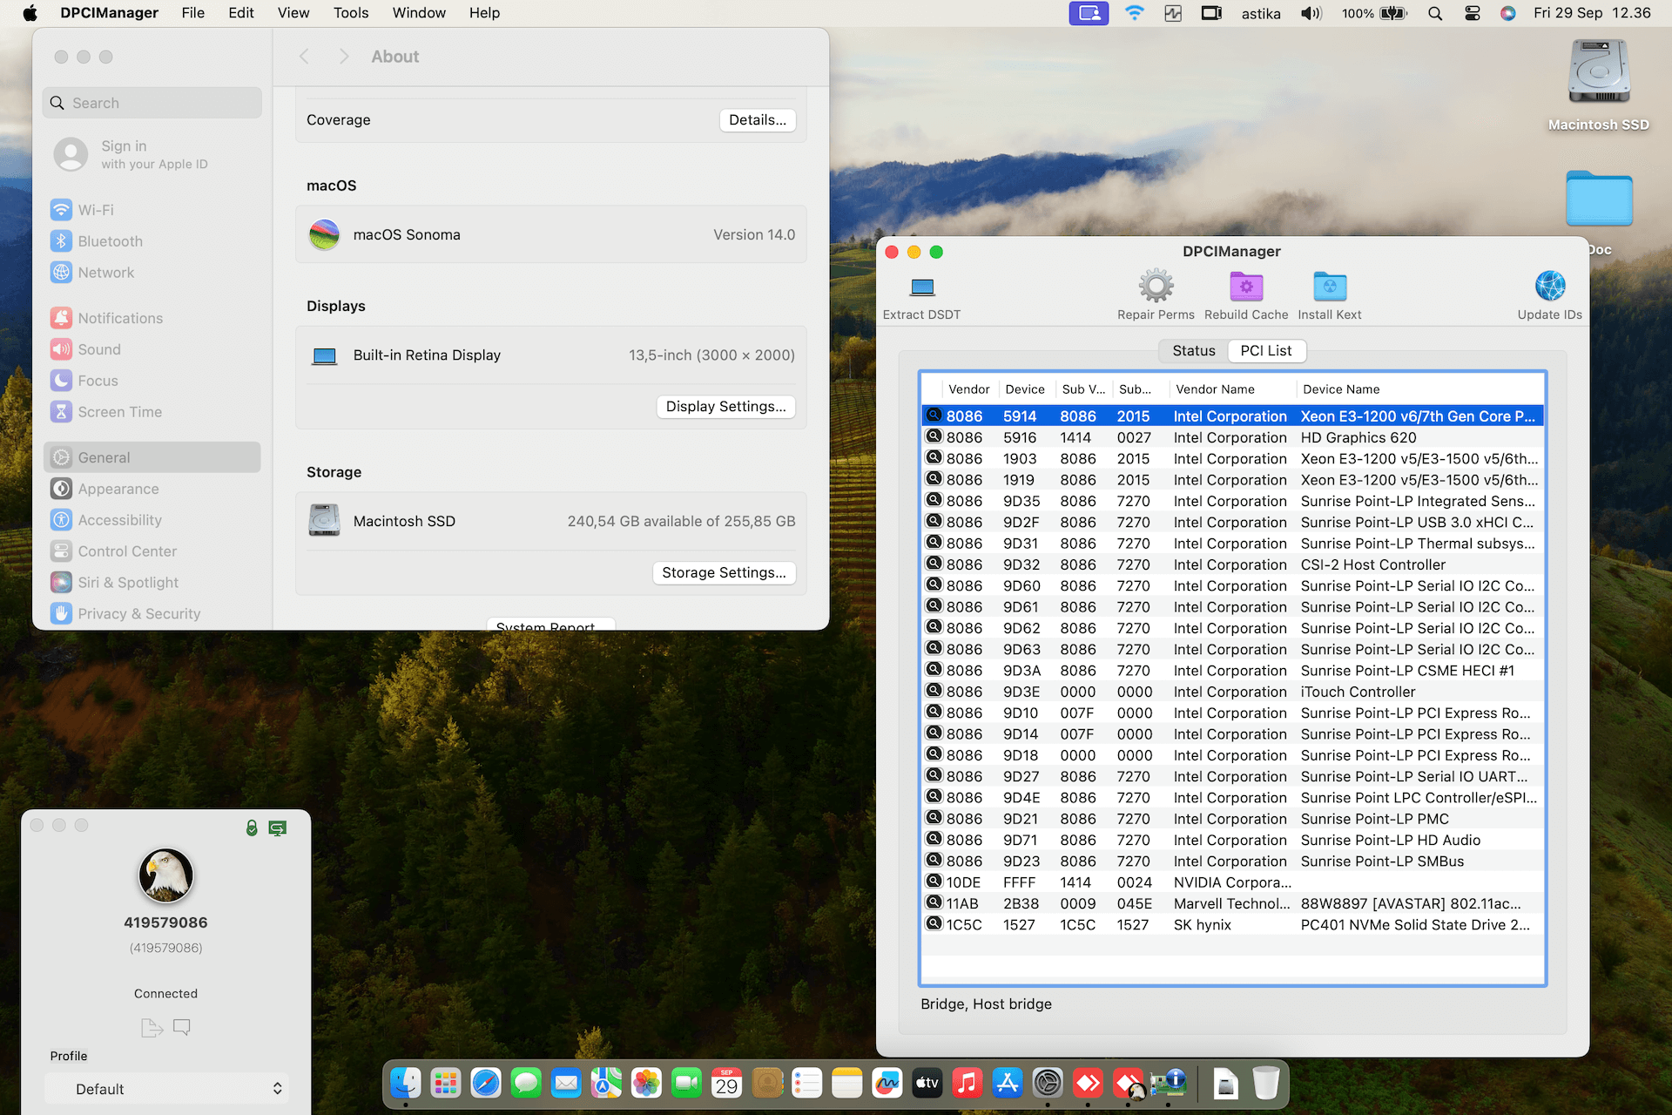
Task: Click the Update IDs globe icon
Action: (1550, 286)
